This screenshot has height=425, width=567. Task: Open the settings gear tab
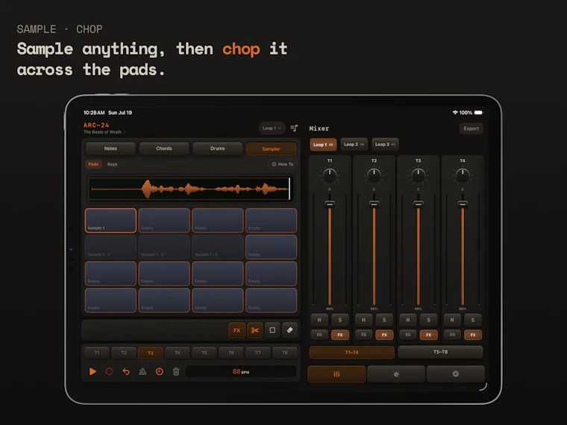[456, 374]
